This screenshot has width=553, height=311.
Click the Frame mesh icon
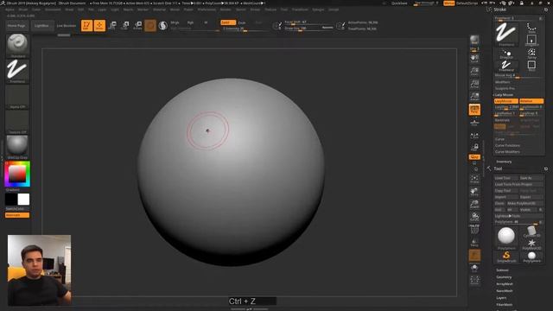[474, 179]
